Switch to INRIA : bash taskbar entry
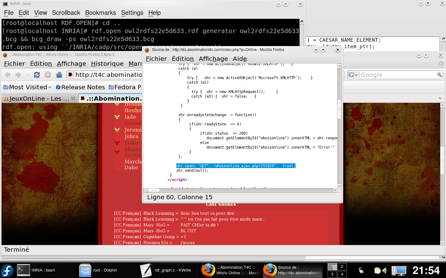This screenshot has height=278, width=446. 45,270
